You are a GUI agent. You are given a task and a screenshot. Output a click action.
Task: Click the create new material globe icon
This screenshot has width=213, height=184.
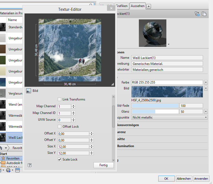tap(8, 170)
